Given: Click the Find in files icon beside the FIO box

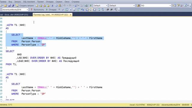Looking at the screenshot, I should tap(138, 5).
